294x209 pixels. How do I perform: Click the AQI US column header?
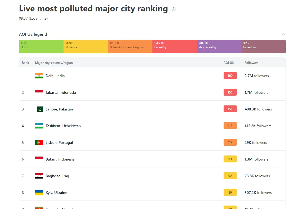pos(229,63)
